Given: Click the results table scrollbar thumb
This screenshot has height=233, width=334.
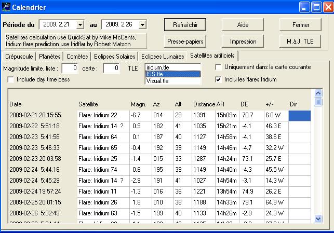Looking at the screenshot, I should 318,102.
